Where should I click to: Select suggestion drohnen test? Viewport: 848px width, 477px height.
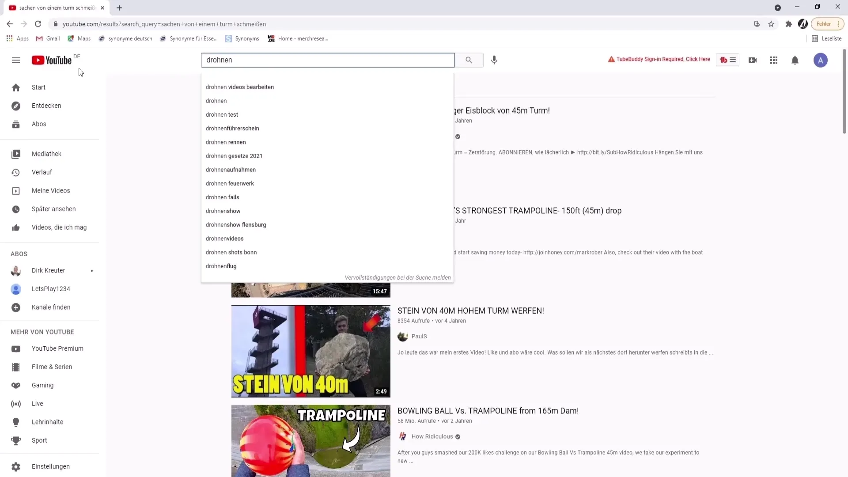pyautogui.click(x=327, y=114)
